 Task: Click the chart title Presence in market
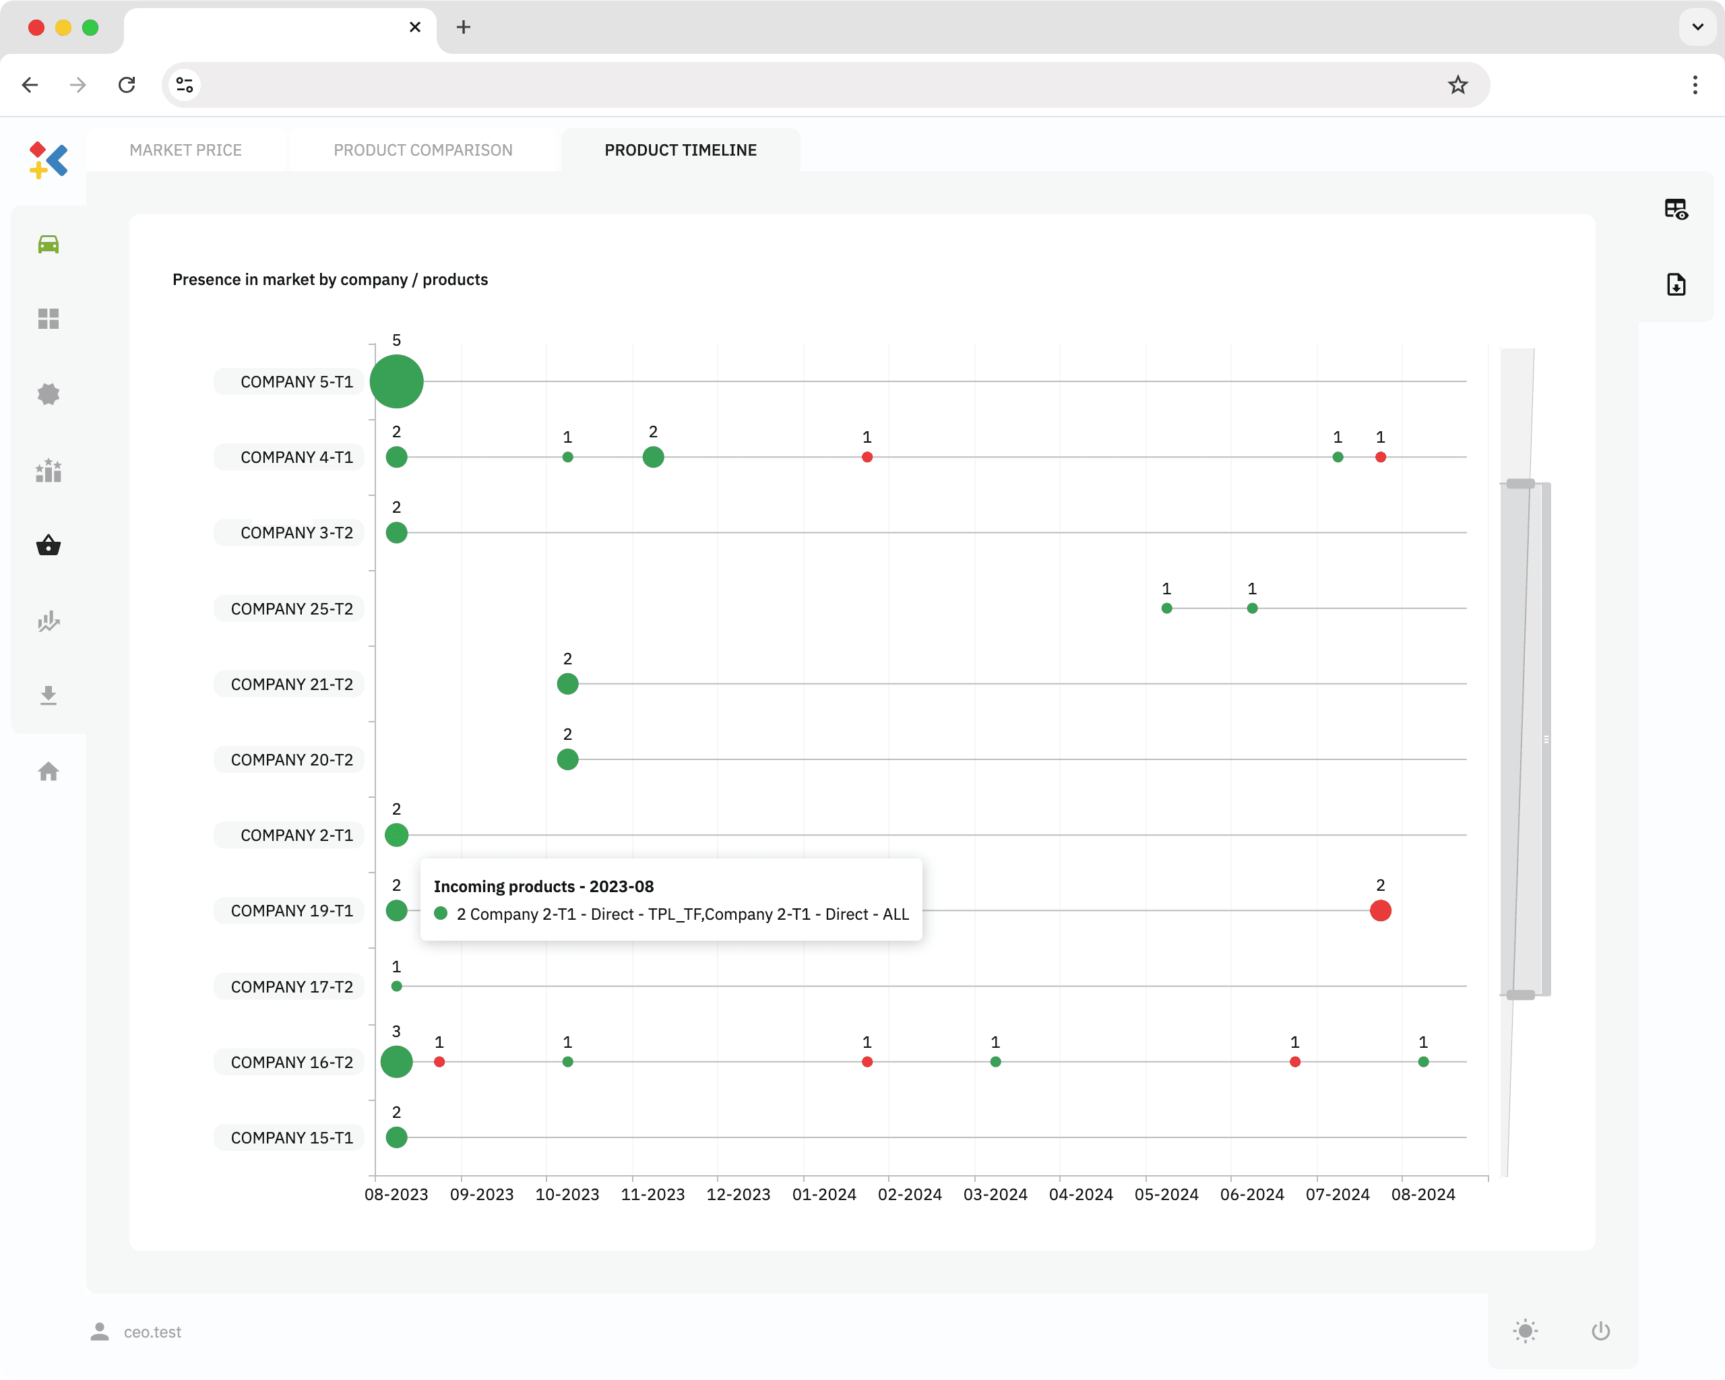(x=330, y=279)
